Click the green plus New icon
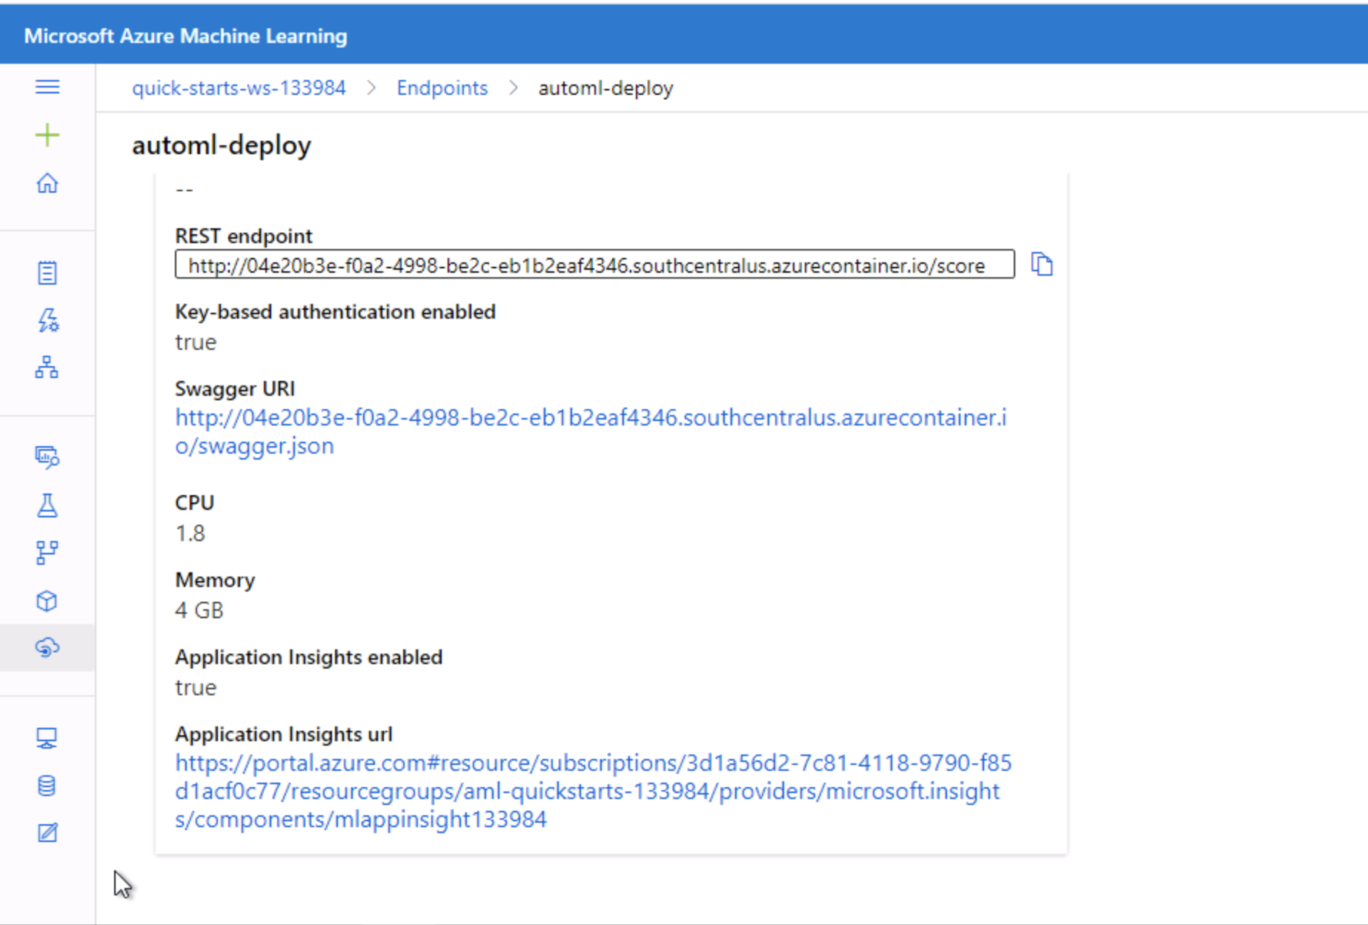1368x925 pixels. [x=47, y=135]
